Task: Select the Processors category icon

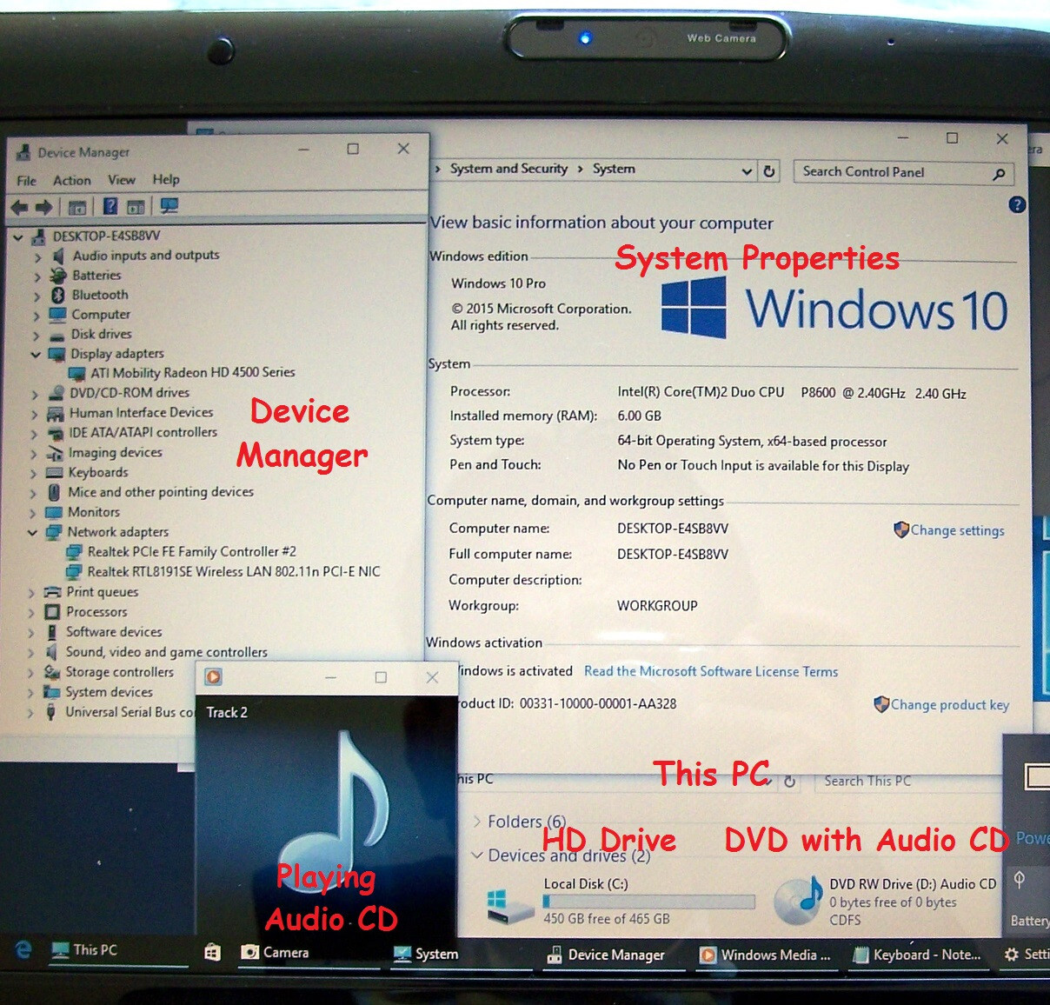Action: [53, 612]
